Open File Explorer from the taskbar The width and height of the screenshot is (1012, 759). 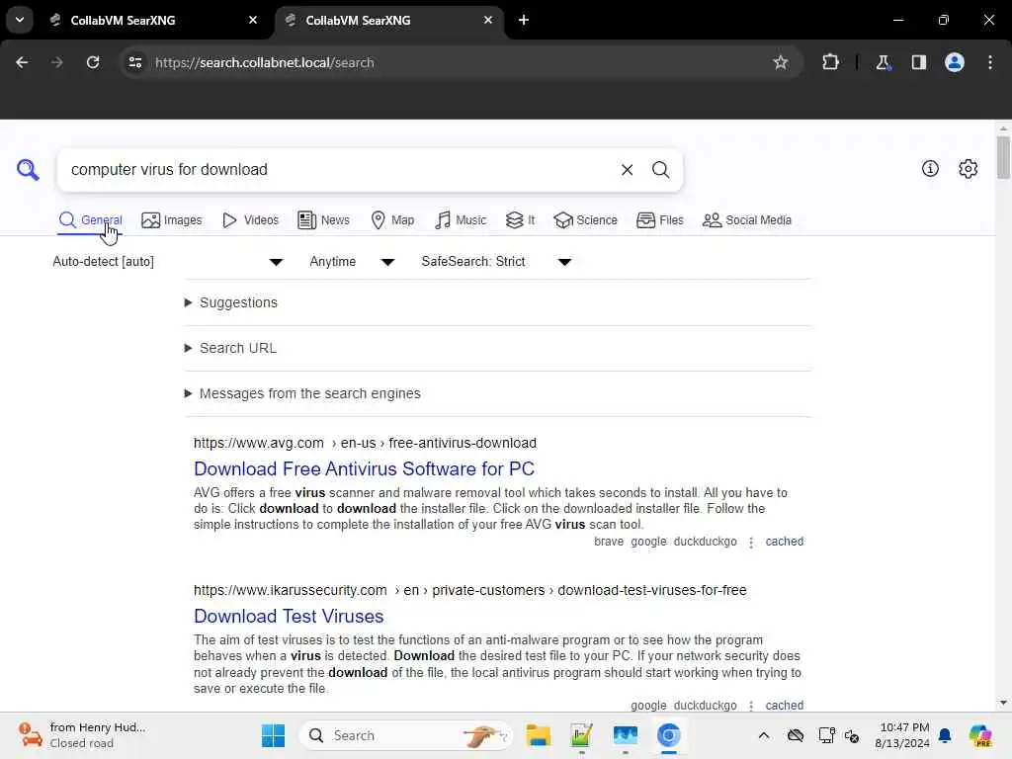[x=538, y=735]
